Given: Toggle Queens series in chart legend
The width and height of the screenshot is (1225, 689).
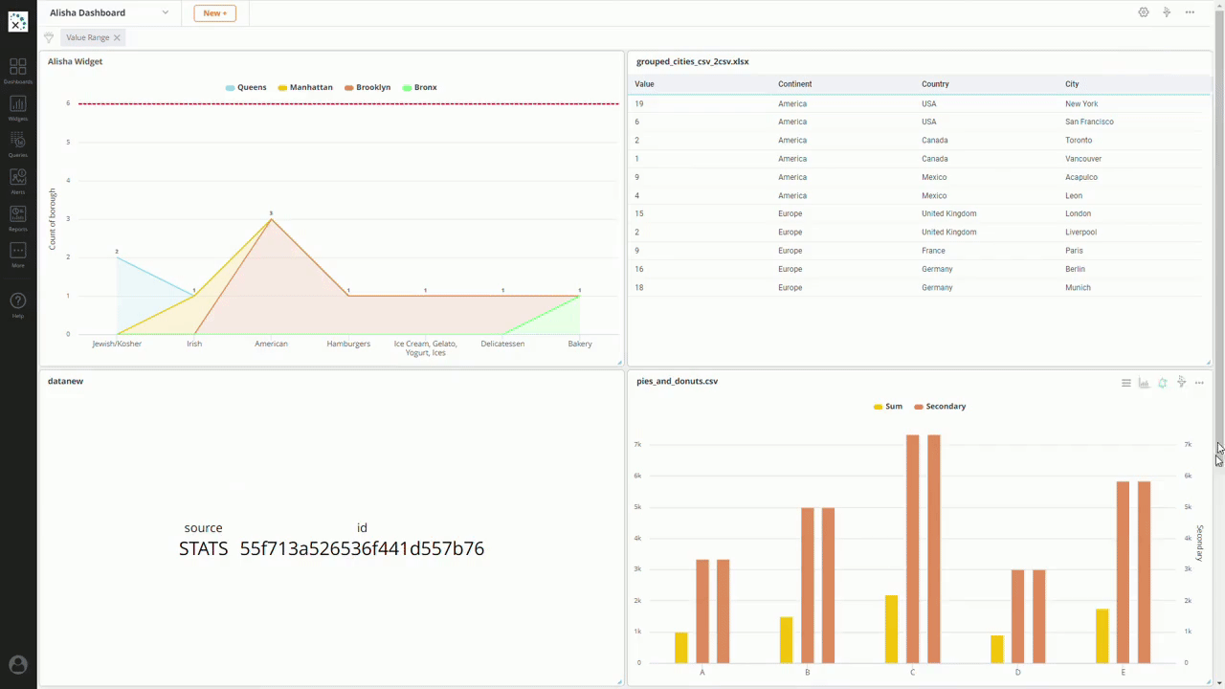Looking at the screenshot, I should tap(246, 87).
